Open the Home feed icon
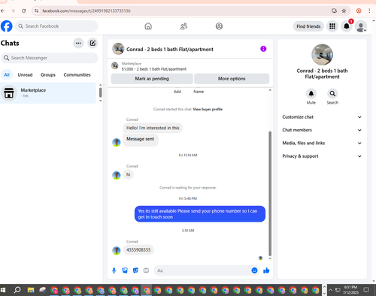The width and height of the screenshot is (376, 296). click(148, 26)
